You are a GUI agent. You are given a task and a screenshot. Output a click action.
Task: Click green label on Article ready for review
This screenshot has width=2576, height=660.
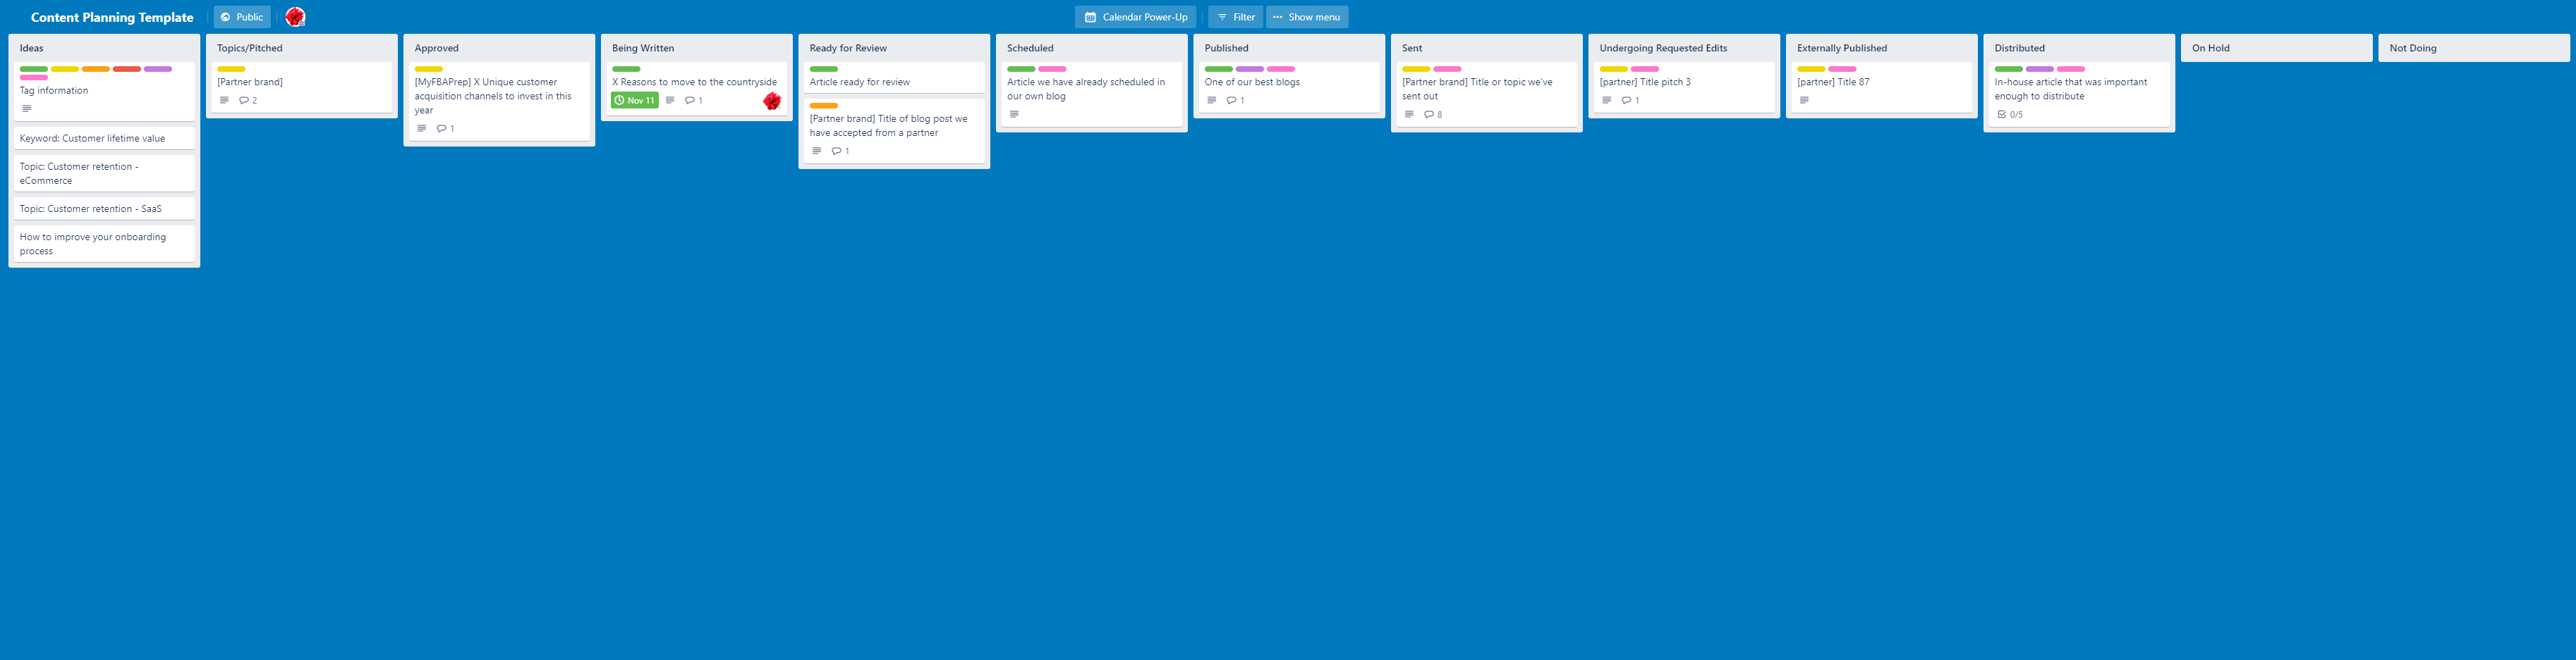point(824,69)
